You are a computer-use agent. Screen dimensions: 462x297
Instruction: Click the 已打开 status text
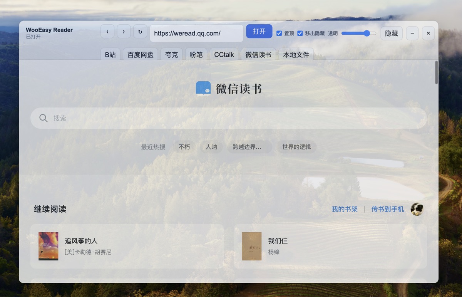point(33,37)
